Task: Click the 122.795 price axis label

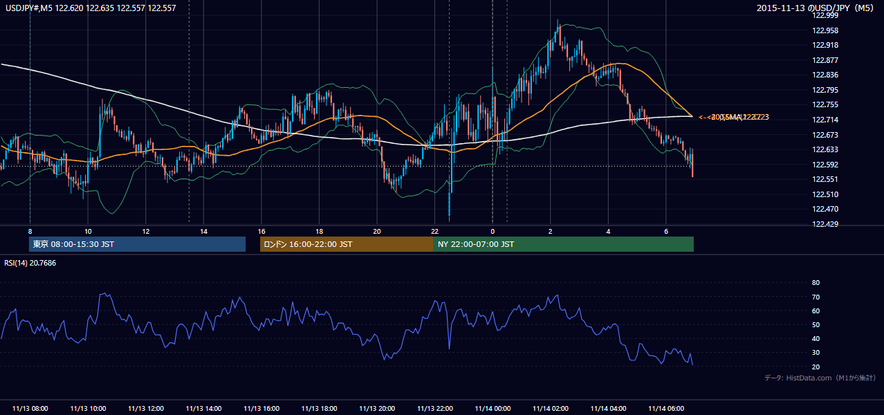Action: [x=826, y=90]
